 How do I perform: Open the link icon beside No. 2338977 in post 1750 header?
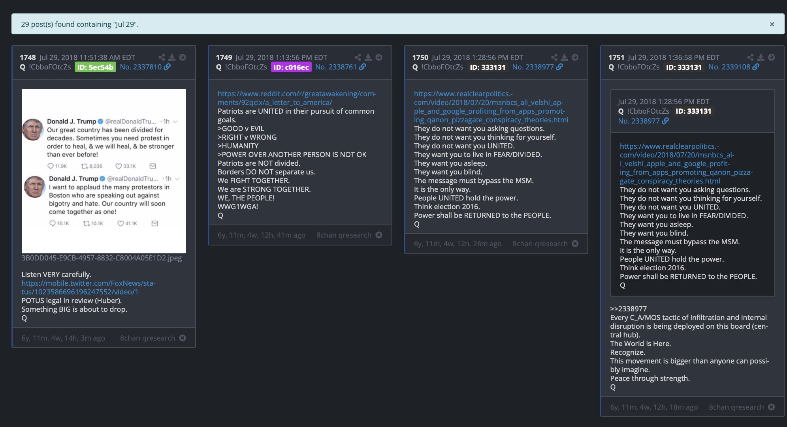click(559, 67)
